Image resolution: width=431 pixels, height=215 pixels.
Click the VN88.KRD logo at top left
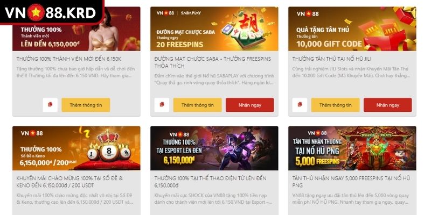point(51,12)
